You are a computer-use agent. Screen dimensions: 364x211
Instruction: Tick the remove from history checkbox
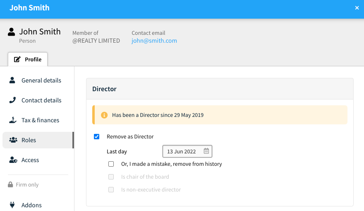tap(111, 164)
